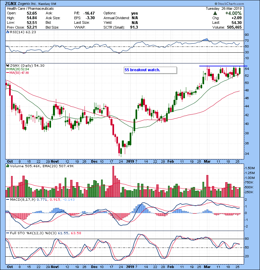Click the Dec label on upper date axis
Screen dimensions: 260x270
pos(94,161)
